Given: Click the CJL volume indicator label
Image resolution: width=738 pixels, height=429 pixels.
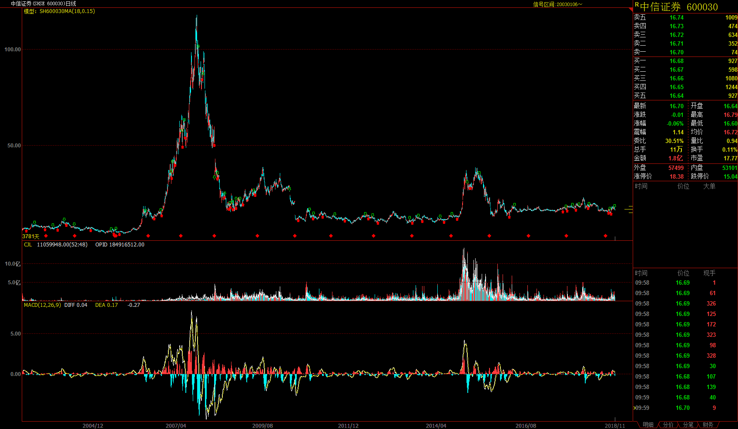Looking at the screenshot, I should tap(28, 245).
